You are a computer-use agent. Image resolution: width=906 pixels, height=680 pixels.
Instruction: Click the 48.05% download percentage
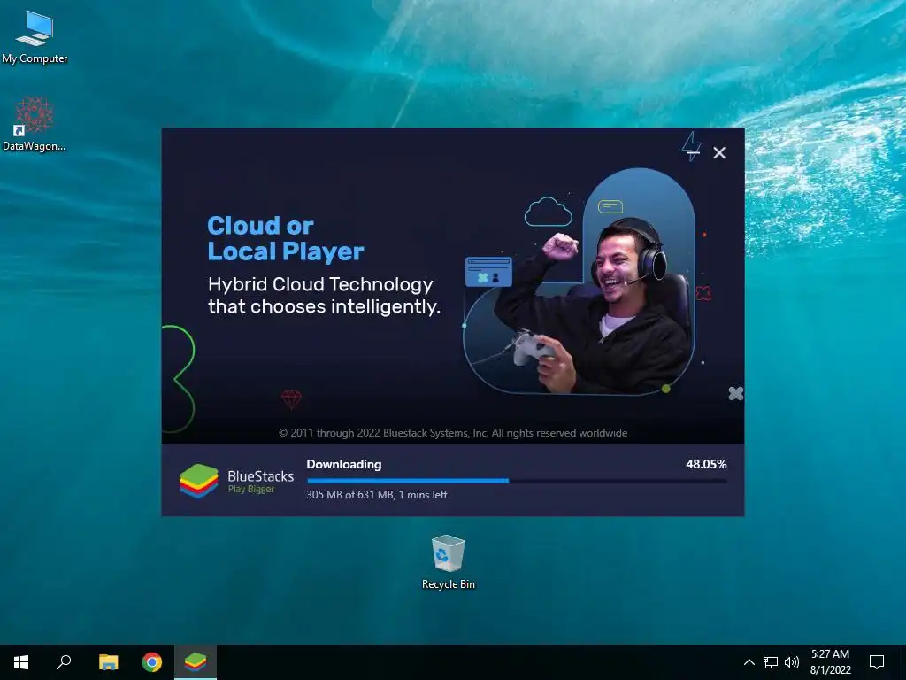pos(706,464)
